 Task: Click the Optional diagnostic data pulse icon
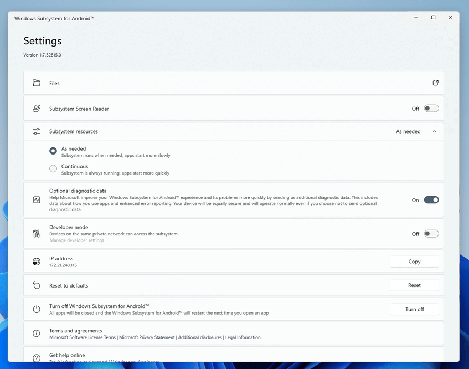point(37,200)
